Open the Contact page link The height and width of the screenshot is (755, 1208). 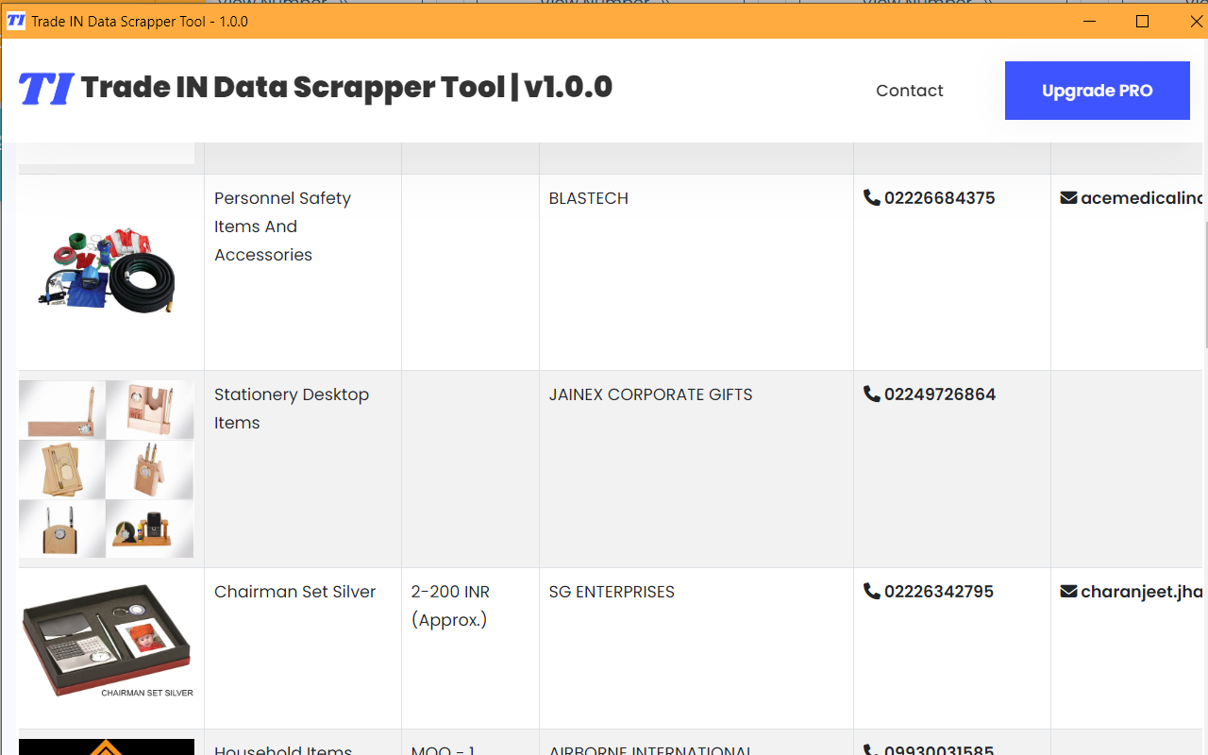tap(910, 91)
